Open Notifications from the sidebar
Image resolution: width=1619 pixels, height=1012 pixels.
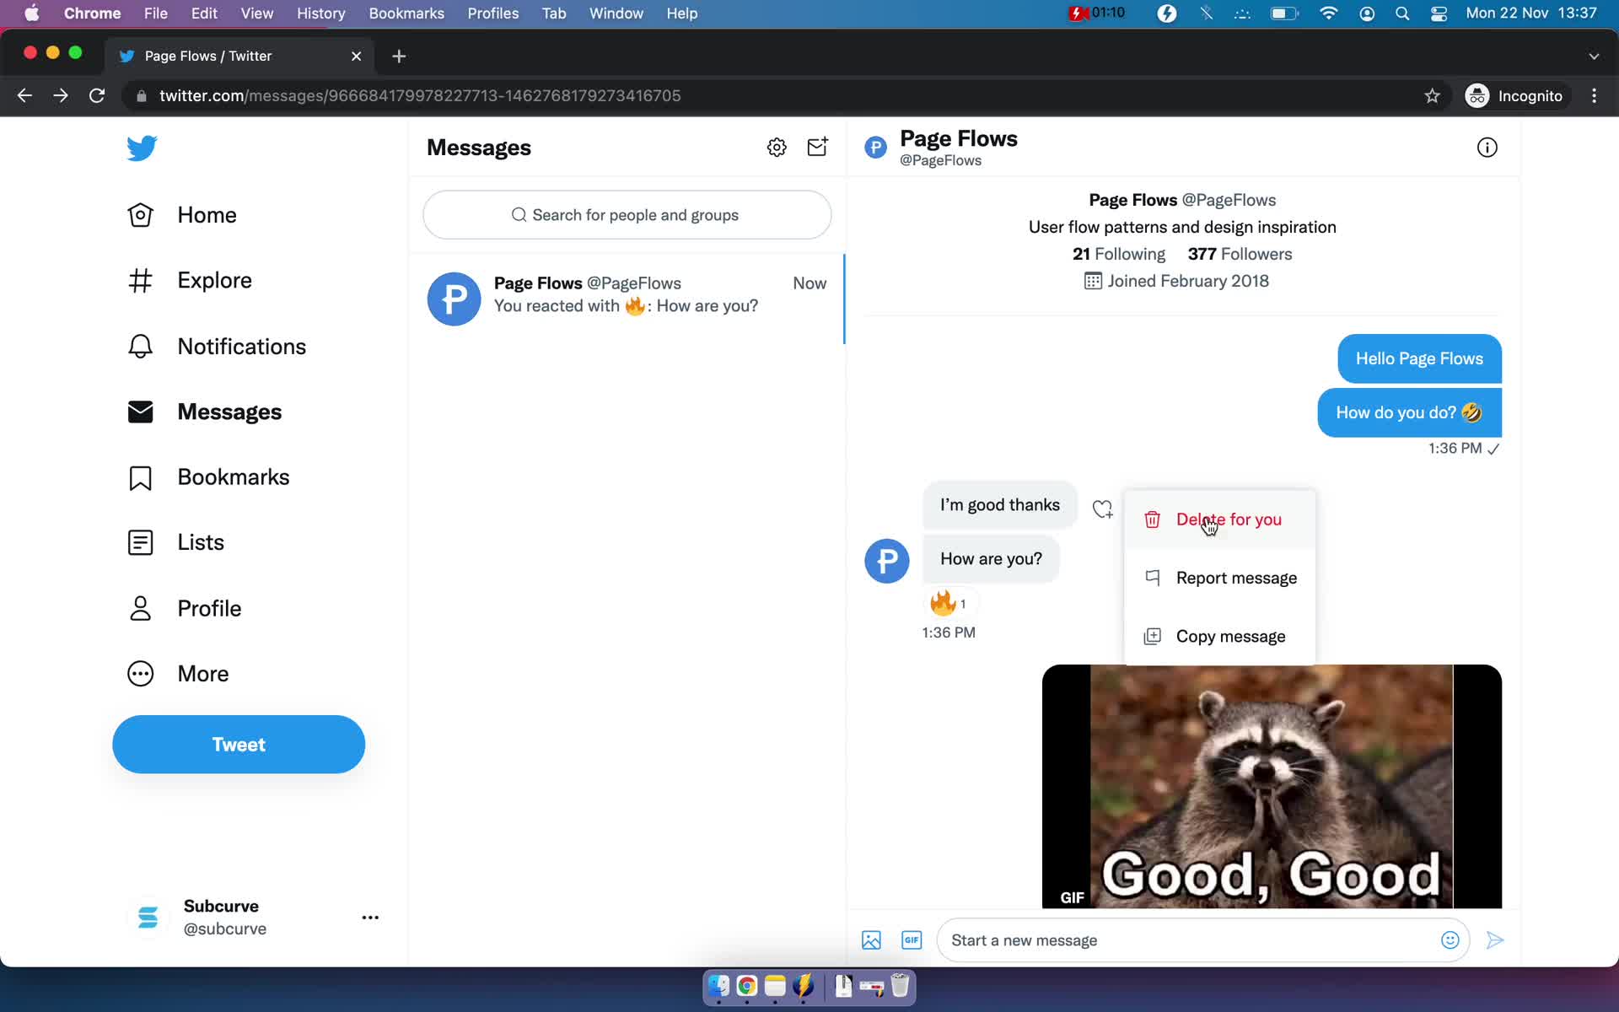(216, 347)
